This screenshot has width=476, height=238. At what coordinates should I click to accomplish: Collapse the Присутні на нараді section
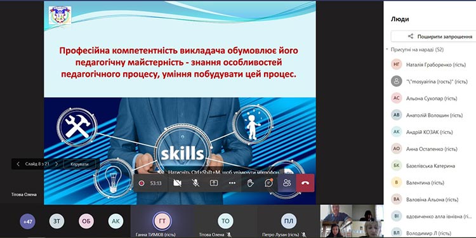click(x=387, y=49)
